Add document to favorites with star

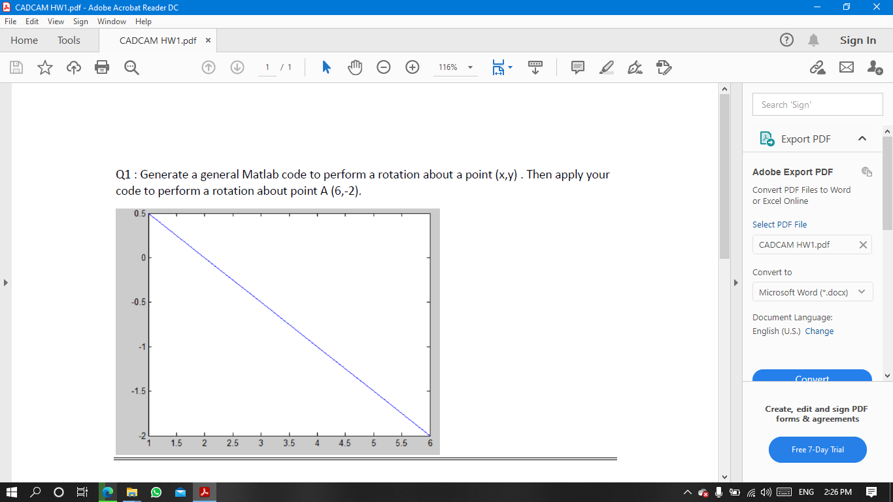point(44,67)
